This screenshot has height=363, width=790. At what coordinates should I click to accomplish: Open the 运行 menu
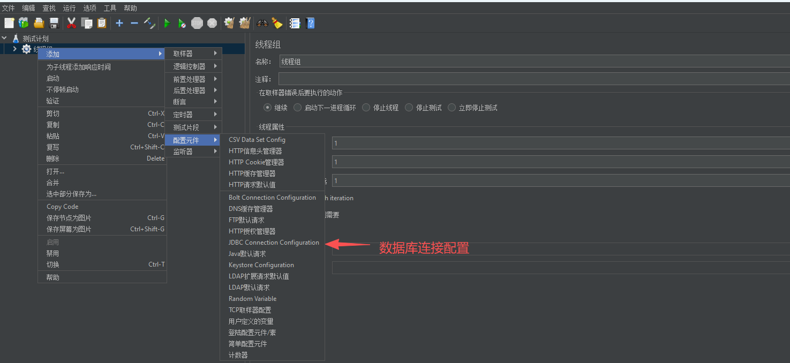pos(70,8)
